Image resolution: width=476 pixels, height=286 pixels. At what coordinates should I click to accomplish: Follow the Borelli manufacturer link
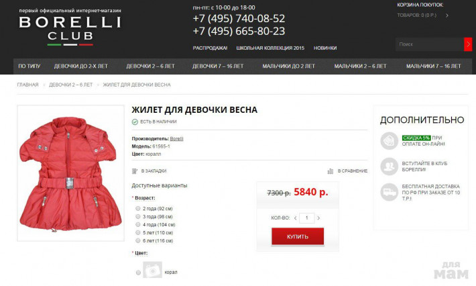[177, 139]
